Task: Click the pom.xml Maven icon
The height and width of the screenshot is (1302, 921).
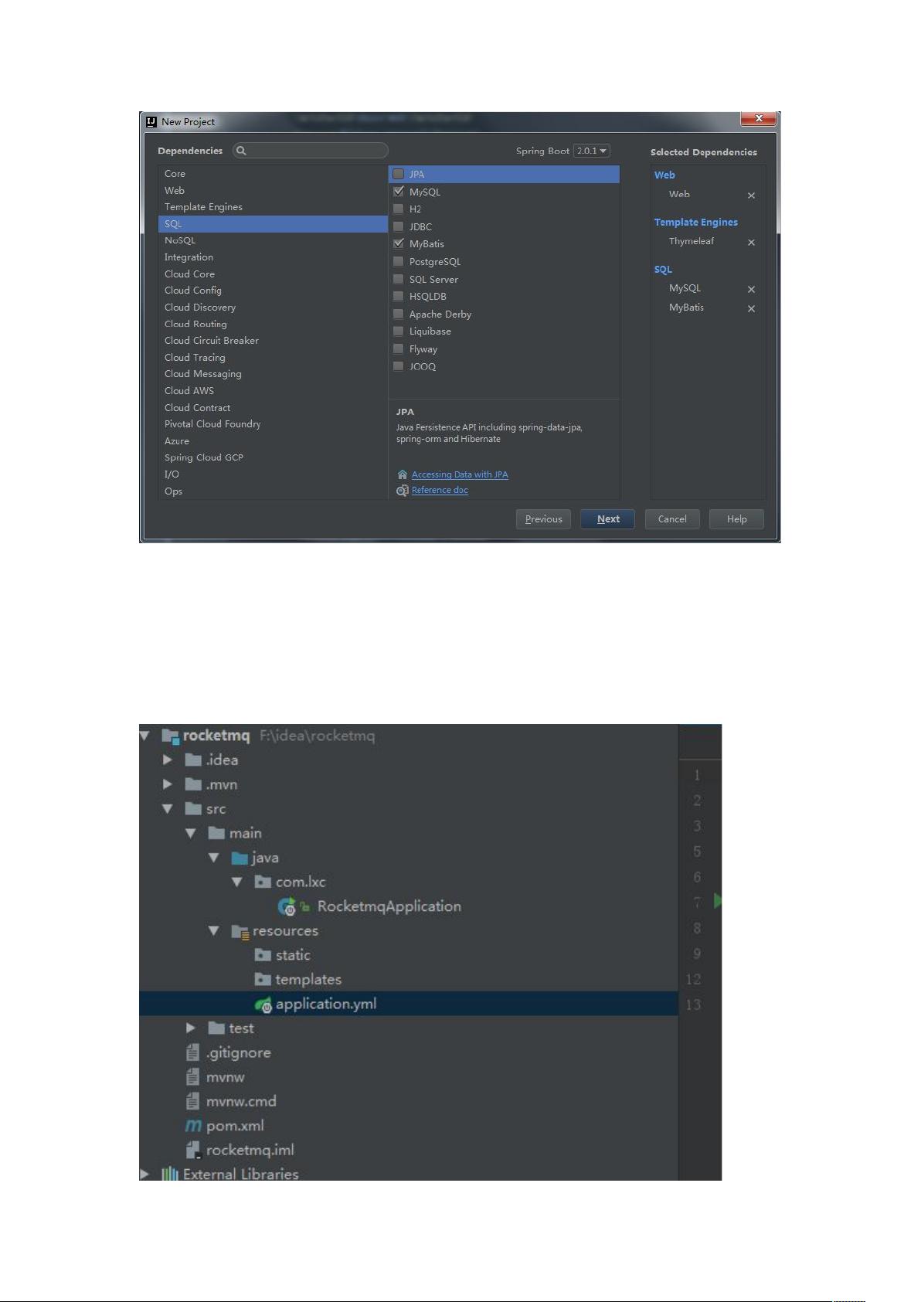Action: (x=193, y=1126)
